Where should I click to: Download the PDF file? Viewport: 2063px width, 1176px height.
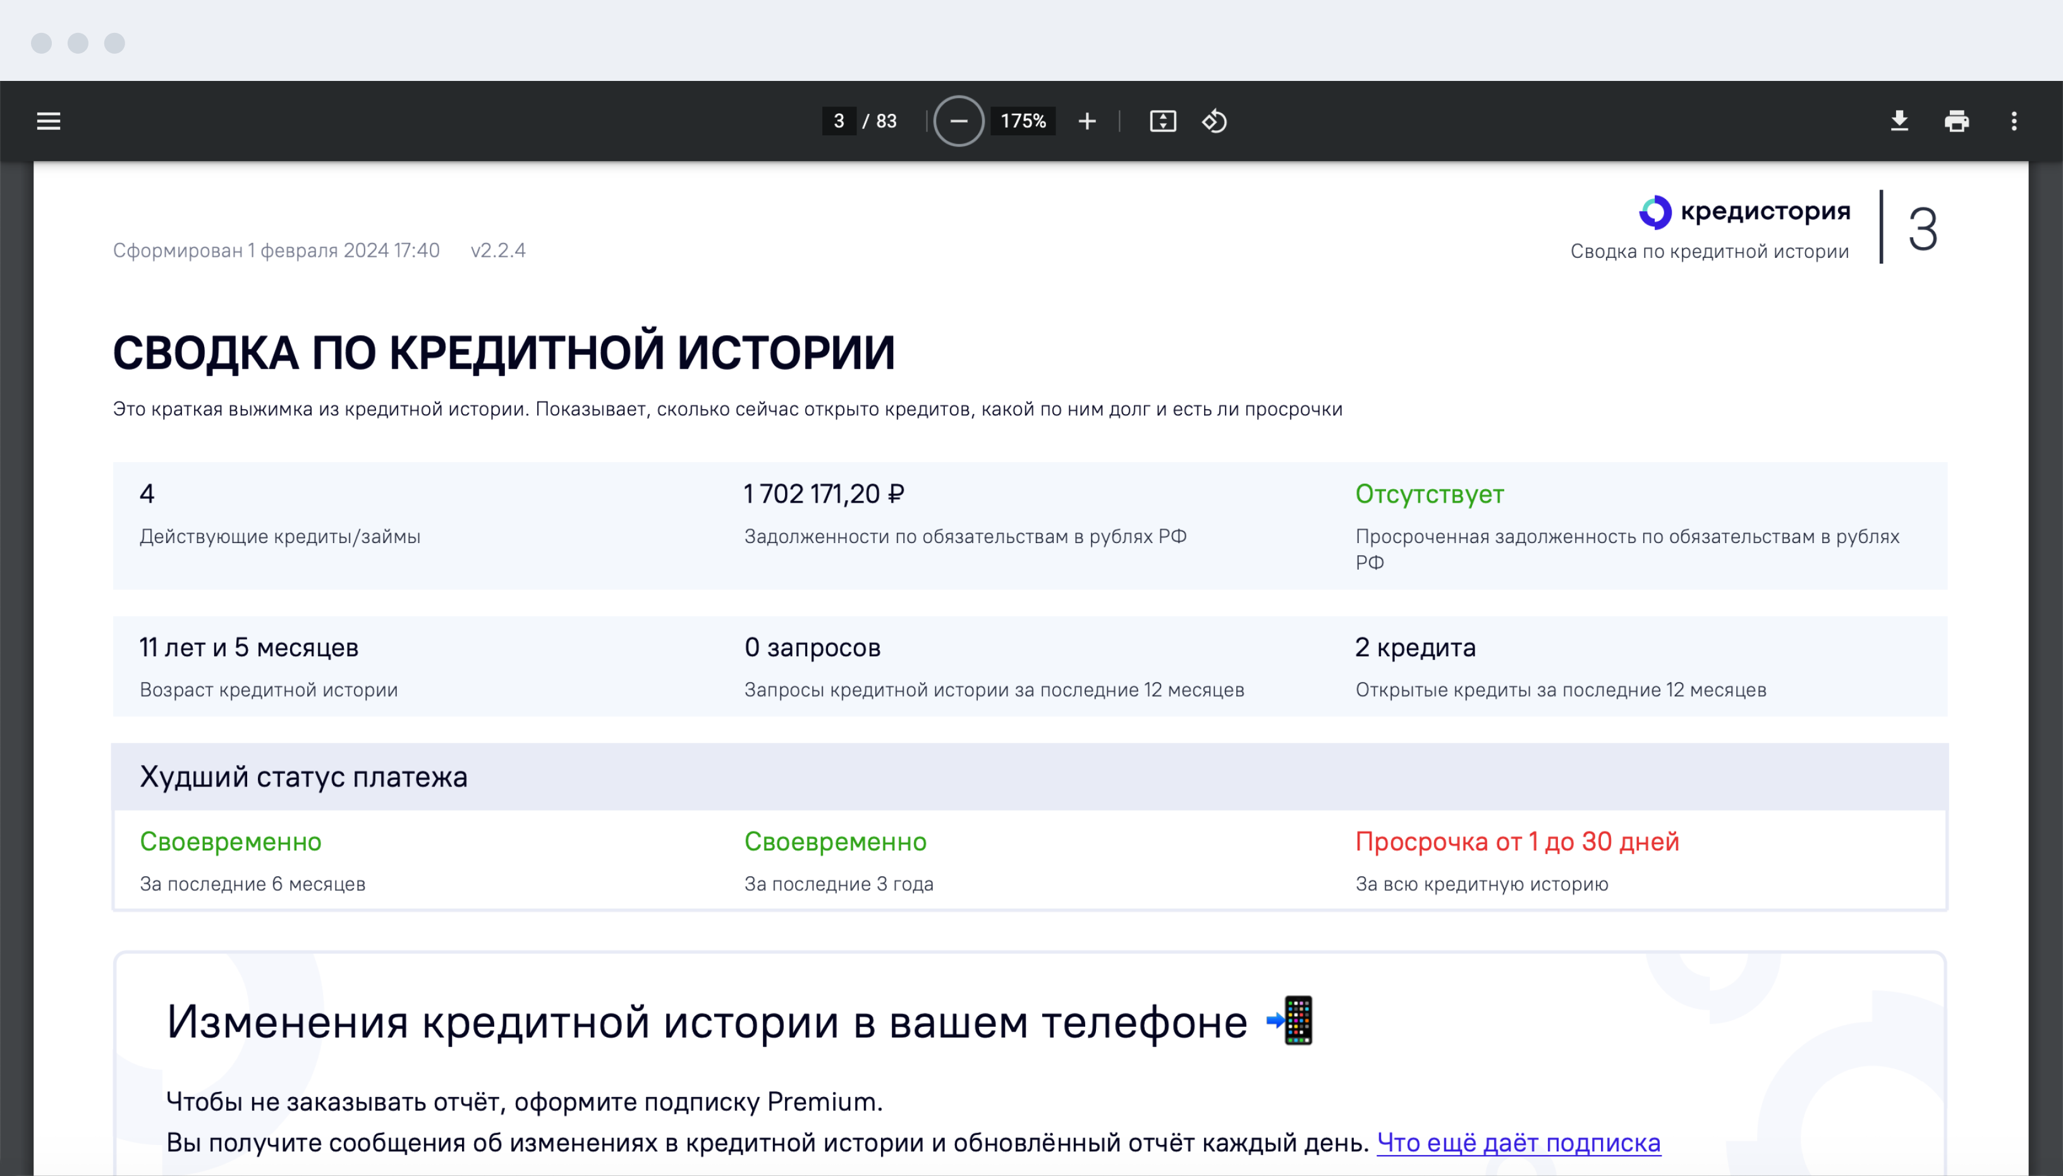tap(1899, 121)
